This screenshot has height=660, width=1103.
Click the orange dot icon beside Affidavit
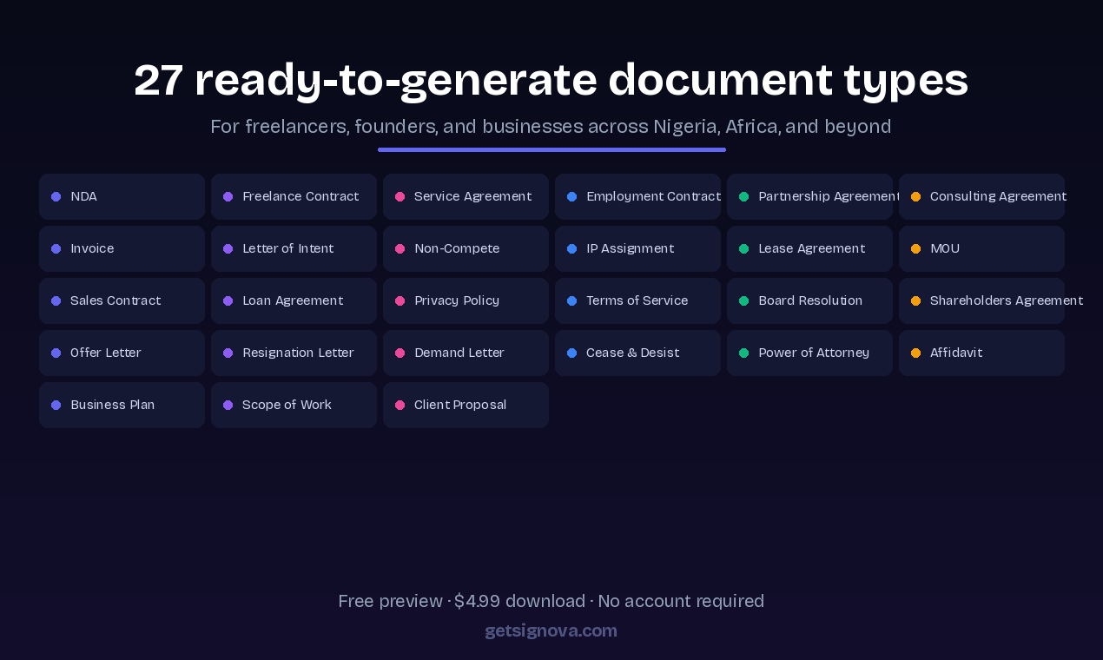915,353
